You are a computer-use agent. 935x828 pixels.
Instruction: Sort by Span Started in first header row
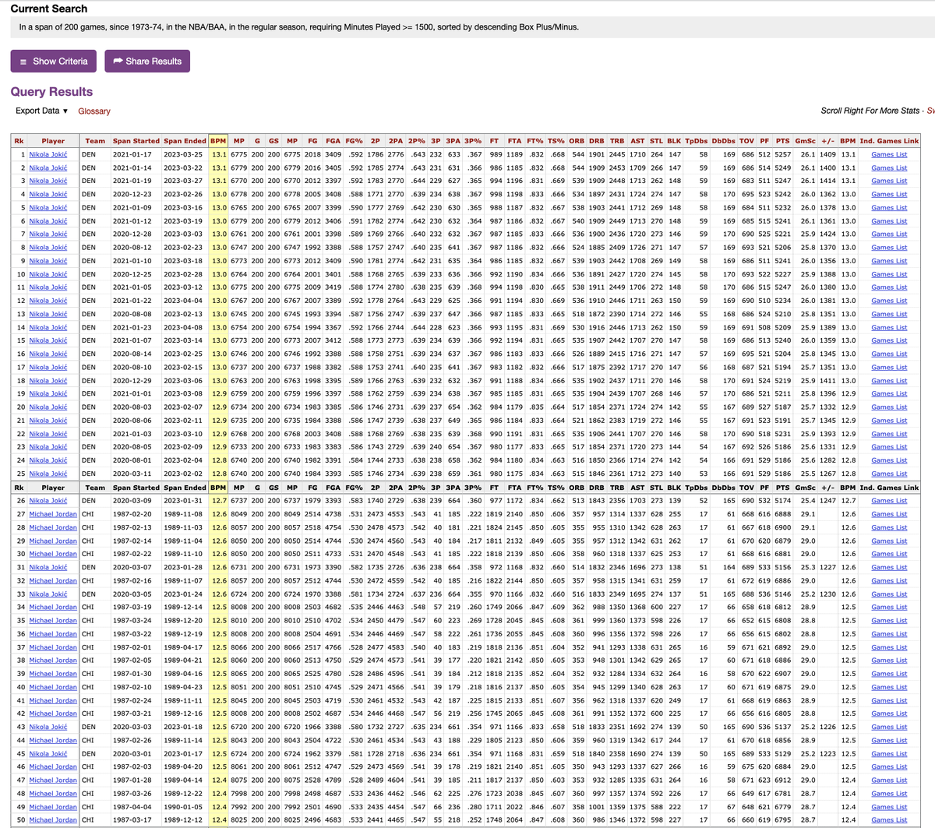136,141
